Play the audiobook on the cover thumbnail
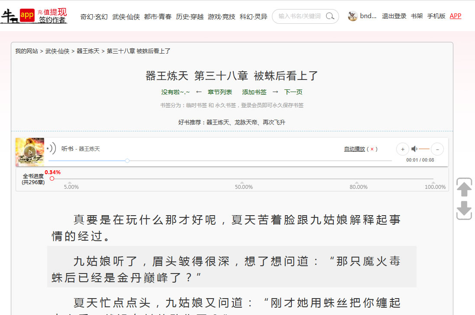The height and width of the screenshot is (315, 475). (29, 152)
